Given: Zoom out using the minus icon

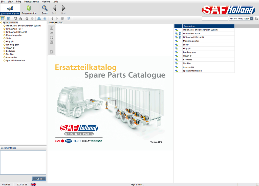Looking at the screenshot, I should (52, 32).
